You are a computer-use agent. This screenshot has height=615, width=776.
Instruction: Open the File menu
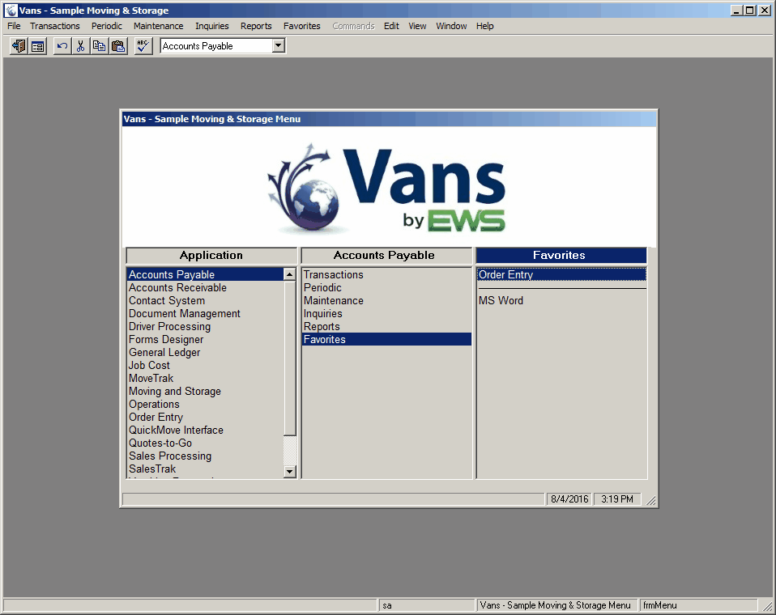(x=14, y=26)
